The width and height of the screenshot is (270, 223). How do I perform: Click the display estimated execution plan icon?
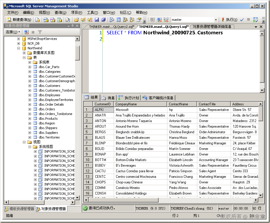256,20
